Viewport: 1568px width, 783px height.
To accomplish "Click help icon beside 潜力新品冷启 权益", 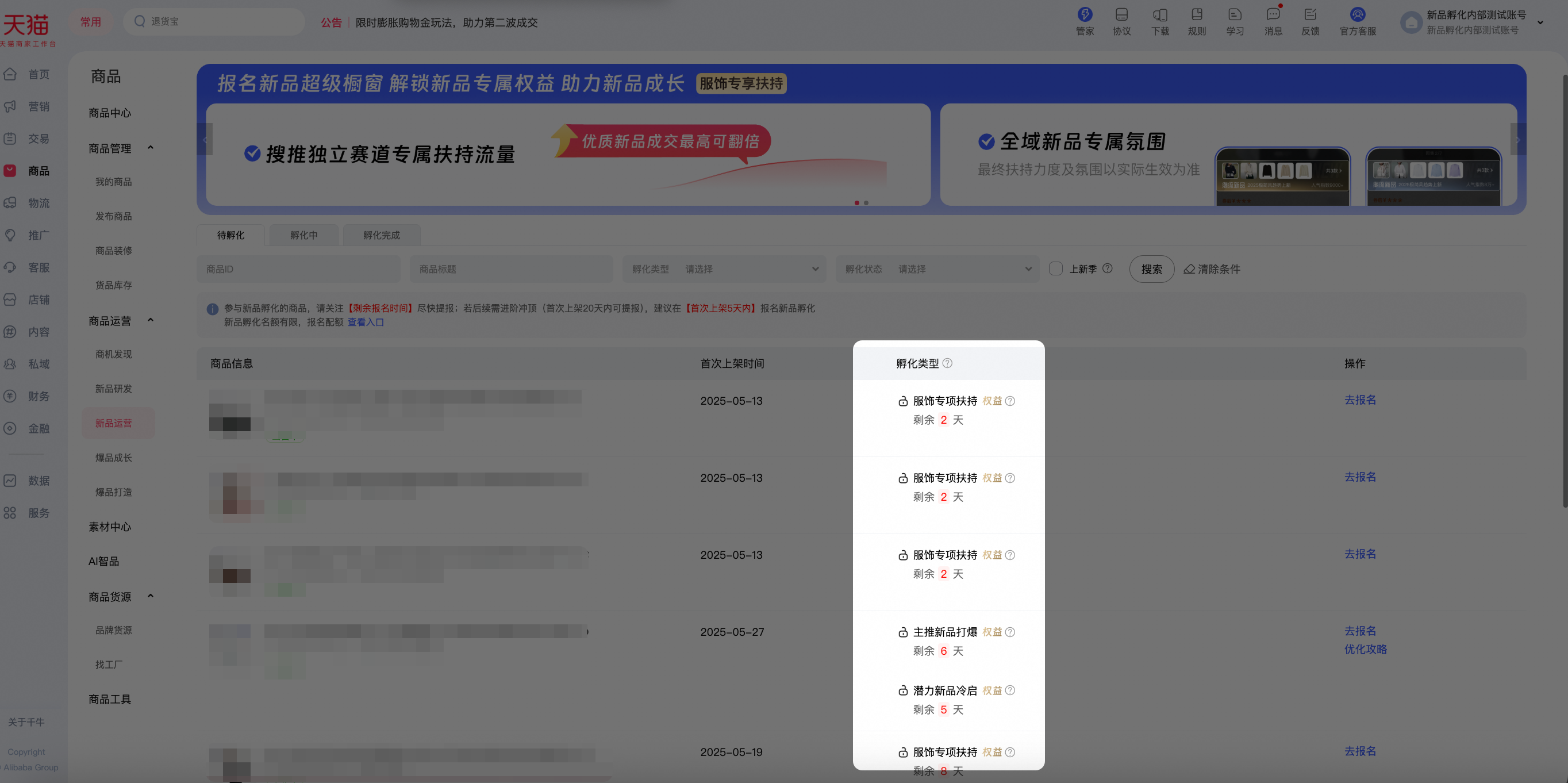I will (x=1010, y=690).
